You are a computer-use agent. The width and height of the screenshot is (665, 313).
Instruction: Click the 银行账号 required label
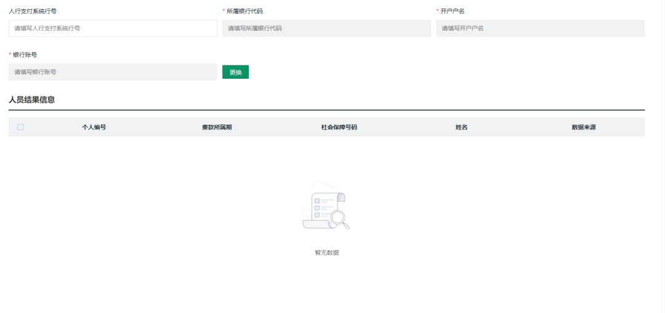(x=25, y=55)
